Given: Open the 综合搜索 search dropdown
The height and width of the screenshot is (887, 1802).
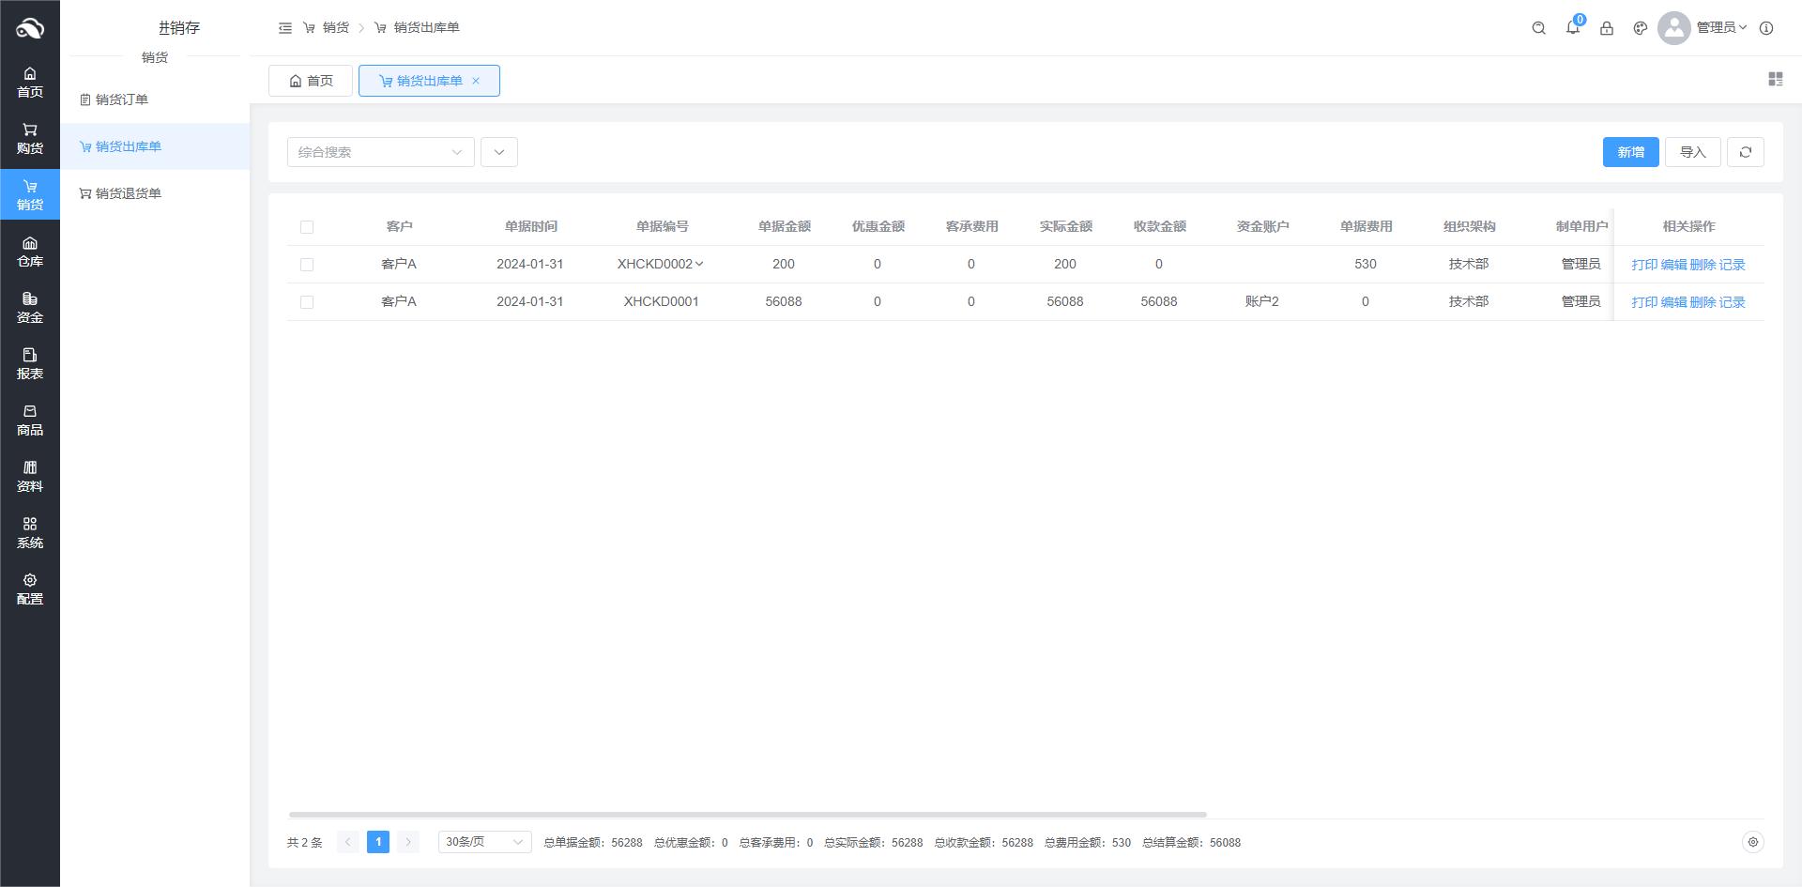Looking at the screenshot, I should point(380,152).
